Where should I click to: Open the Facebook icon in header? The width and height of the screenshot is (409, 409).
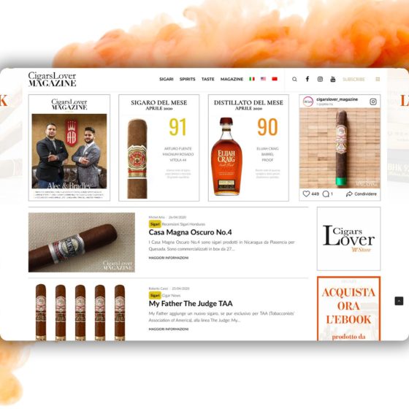(307, 79)
